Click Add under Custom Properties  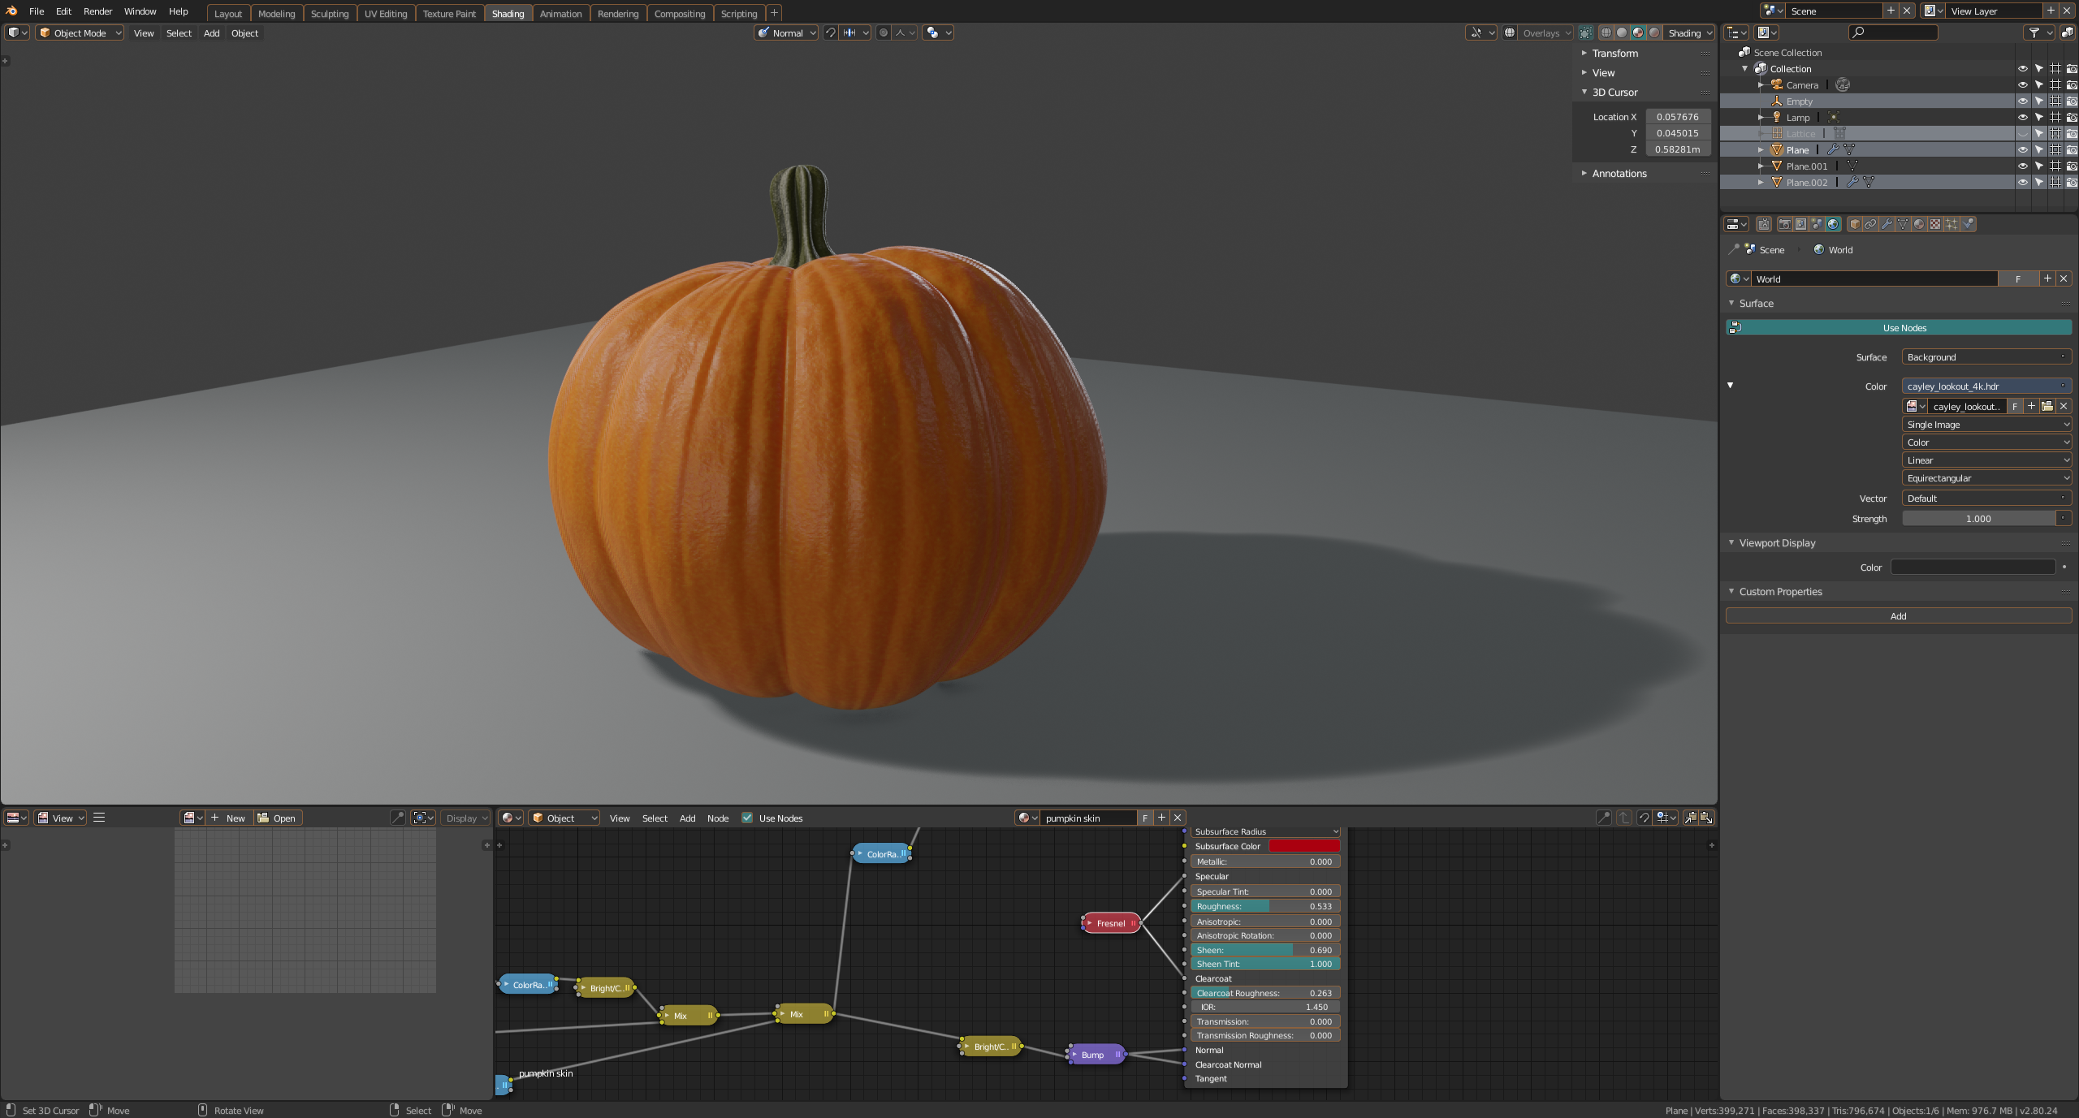(1898, 616)
